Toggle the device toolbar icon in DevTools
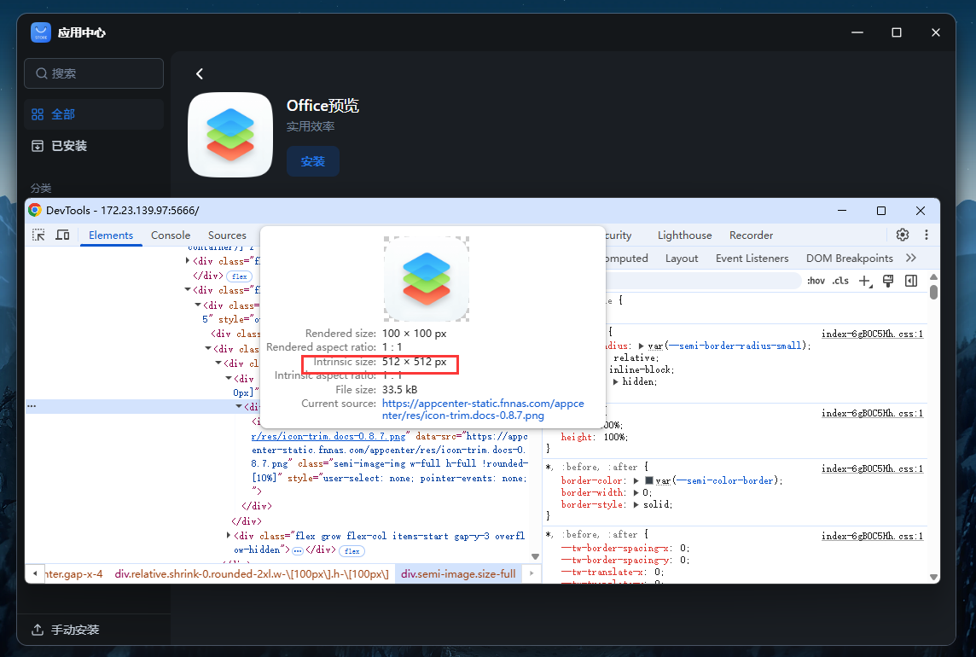 point(62,235)
